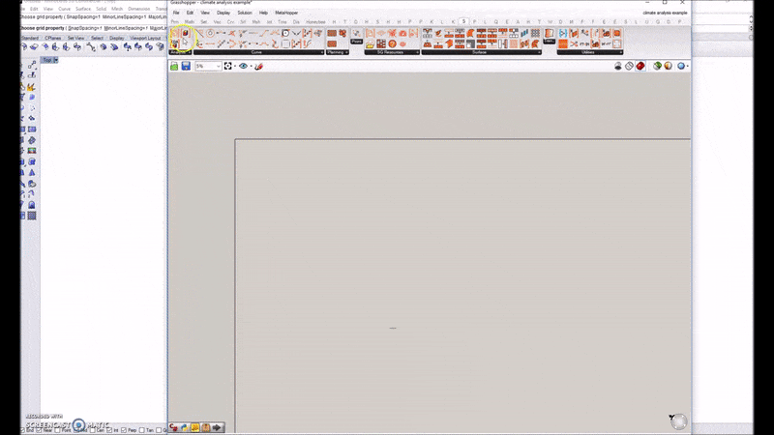Open the MetaHopper menu
The height and width of the screenshot is (435, 774).
[x=286, y=13]
